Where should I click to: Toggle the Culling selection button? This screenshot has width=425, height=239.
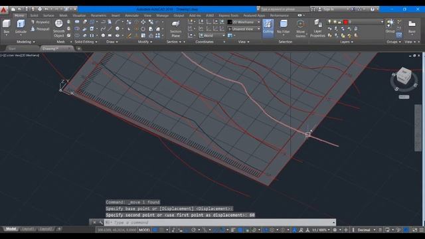click(x=268, y=28)
